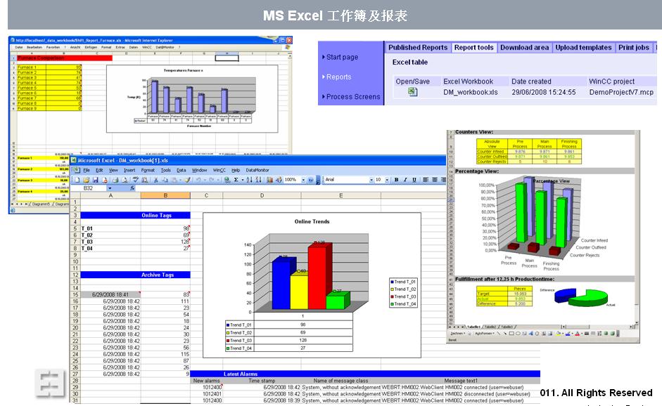The height and width of the screenshot is (406, 662).
Task: Click the fx Insert Function icon
Action: click(132, 188)
